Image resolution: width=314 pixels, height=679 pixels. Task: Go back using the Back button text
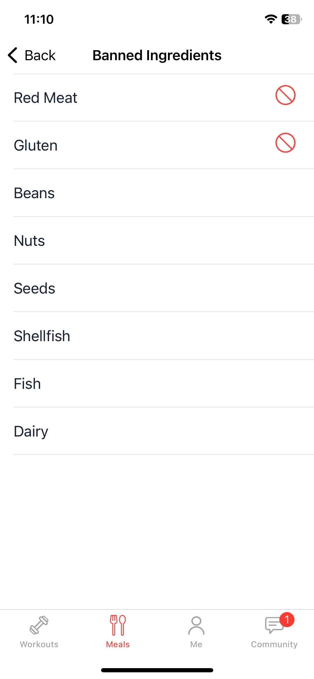coord(40,55)
